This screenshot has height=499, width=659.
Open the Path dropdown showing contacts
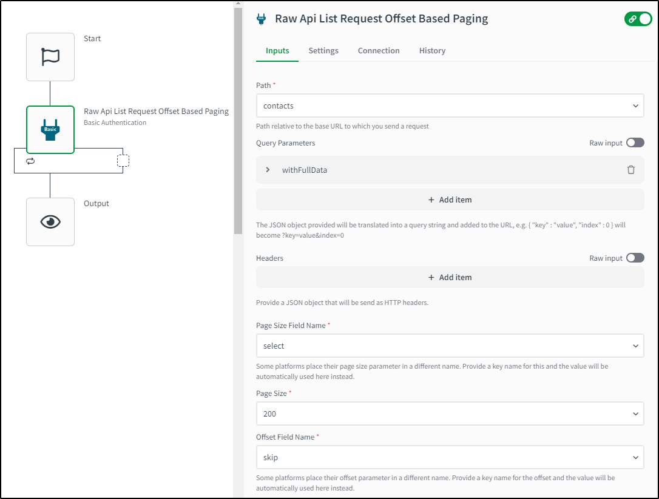tap(450, 105)
